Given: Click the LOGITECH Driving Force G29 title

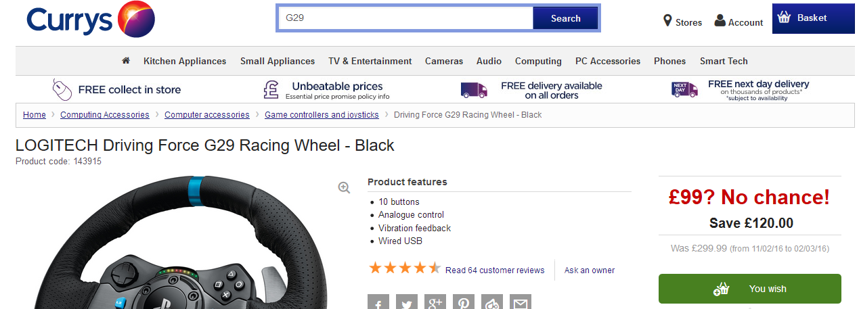Looking at the screenshot, I should (204, 145).
